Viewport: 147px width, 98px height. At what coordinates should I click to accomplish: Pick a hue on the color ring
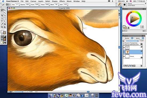(134, 19)
